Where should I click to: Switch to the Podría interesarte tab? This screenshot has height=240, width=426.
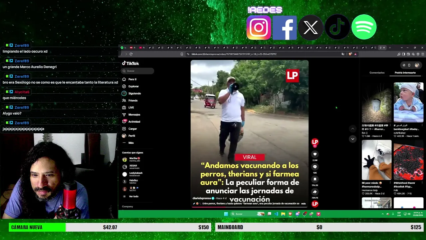point(405,73)
